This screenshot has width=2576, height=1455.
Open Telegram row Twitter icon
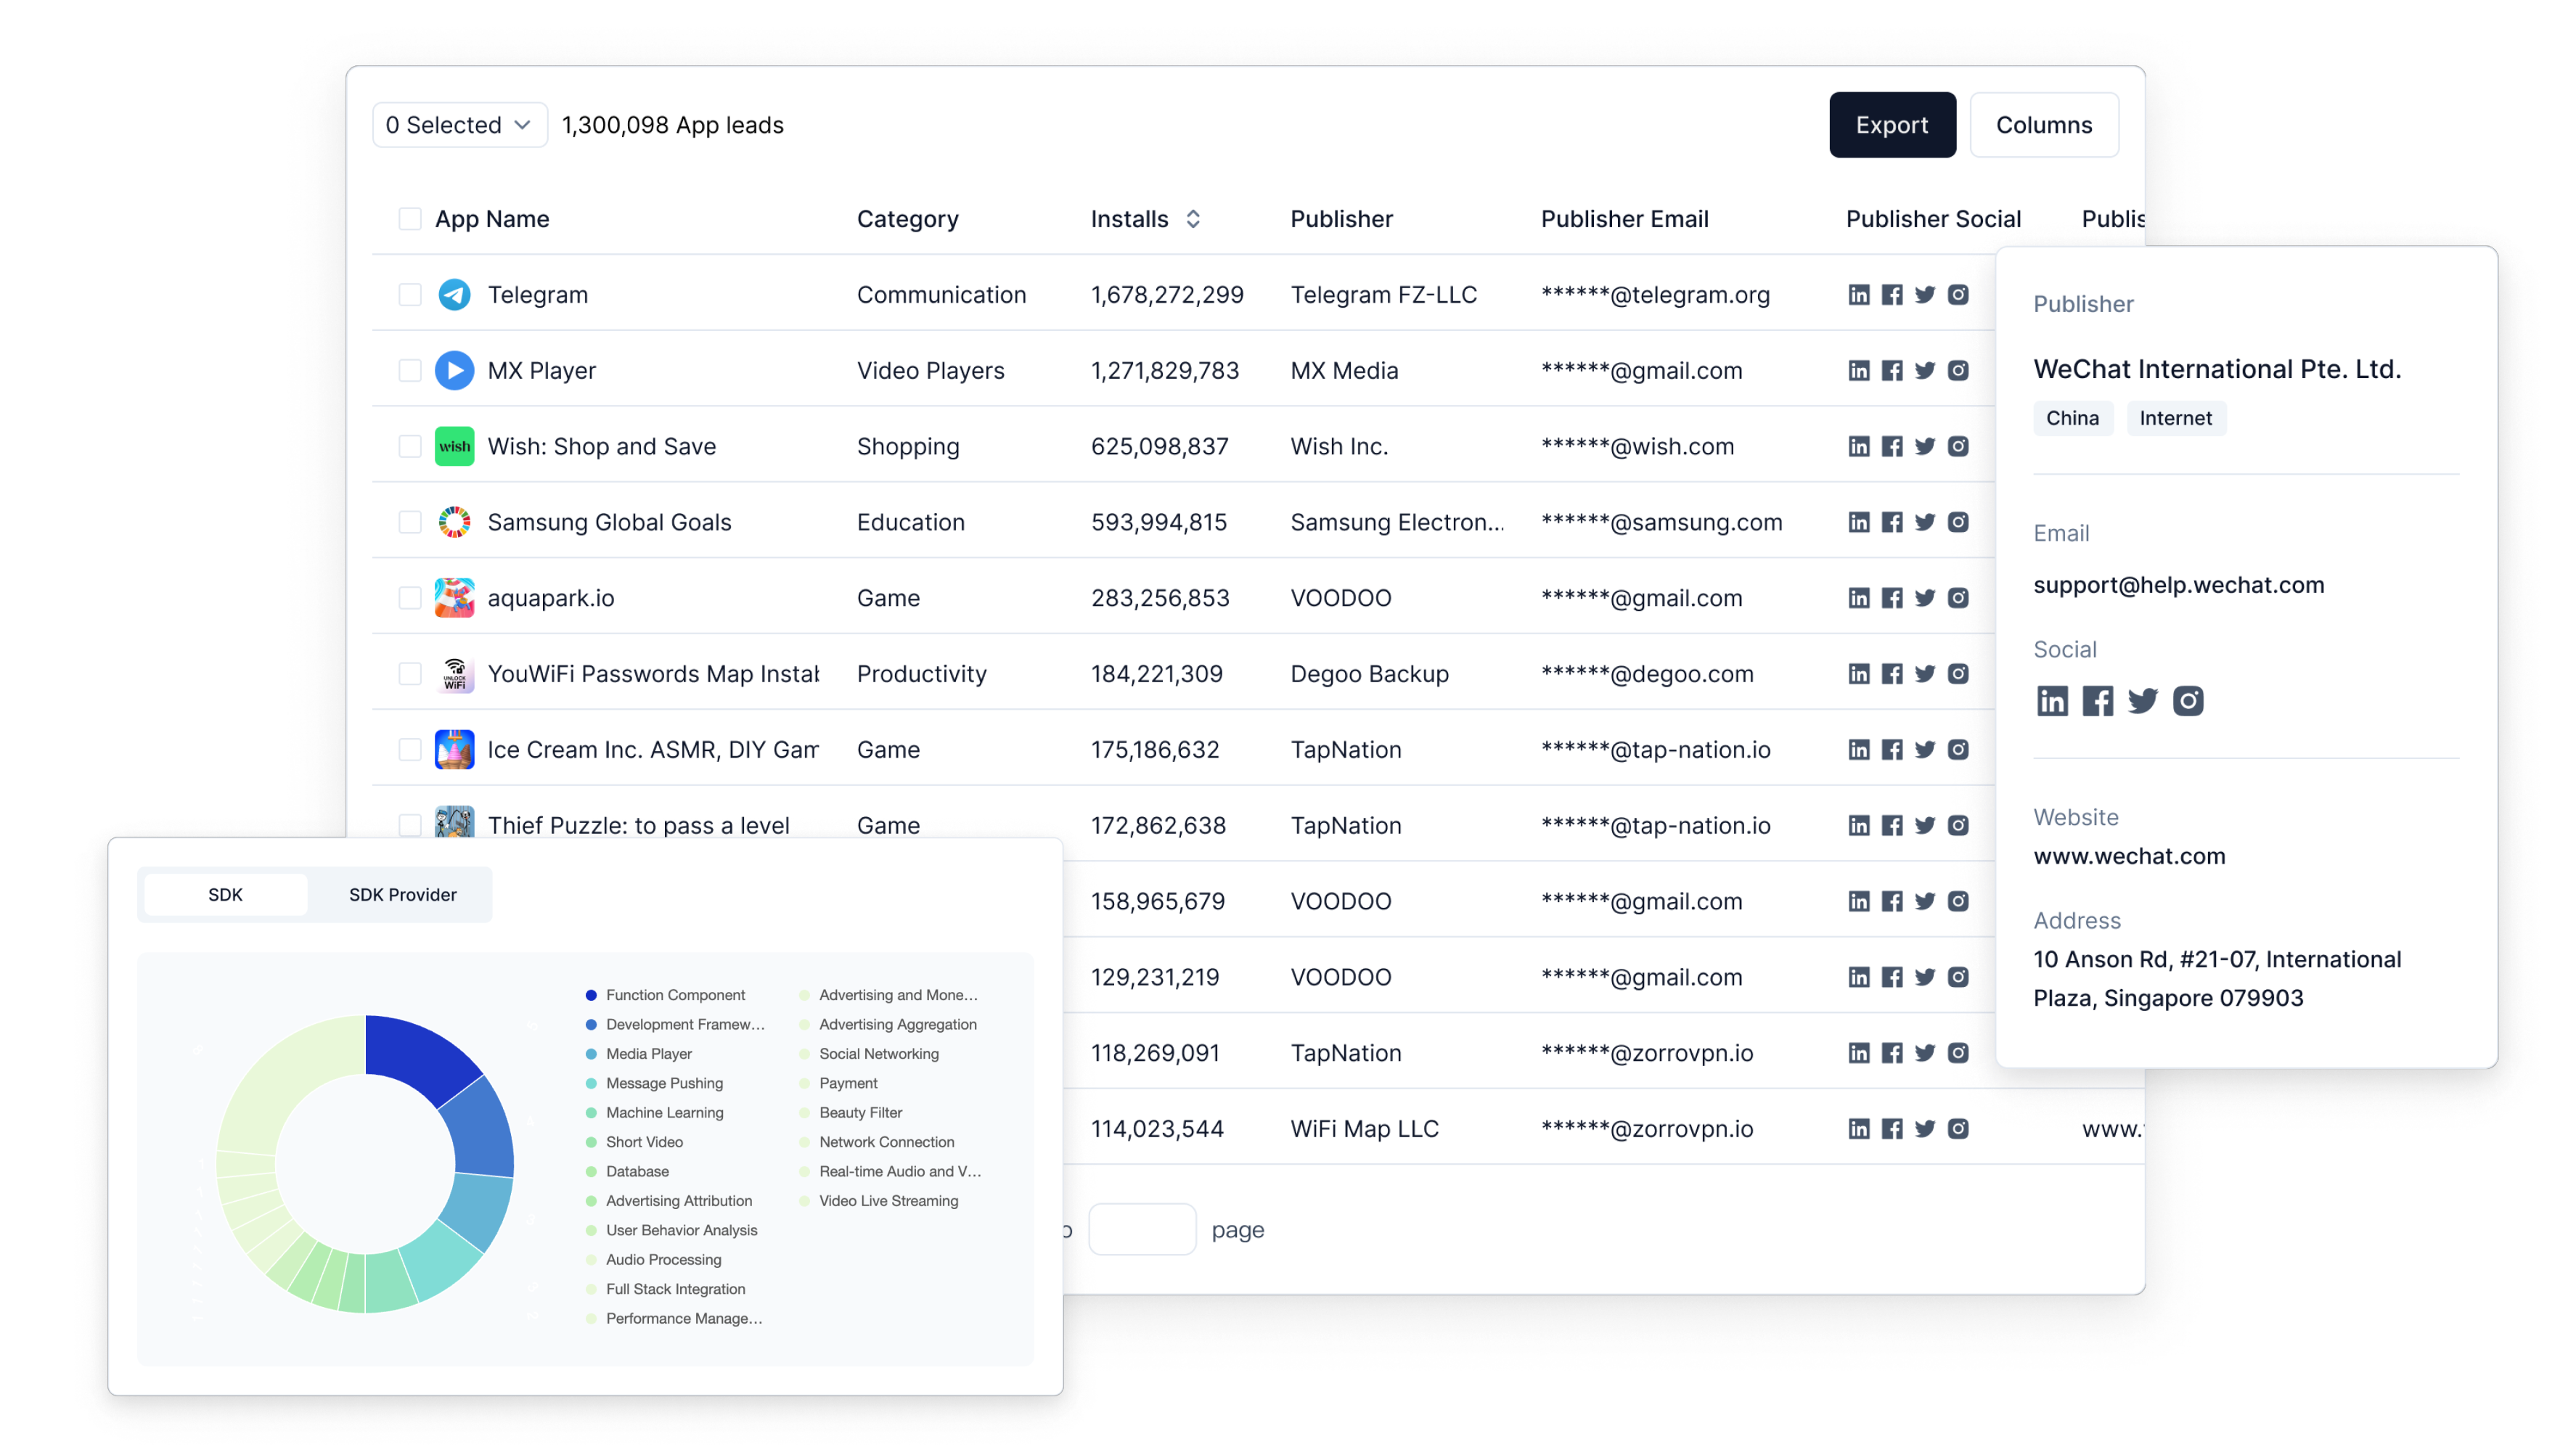click(x=1924, y=294)
